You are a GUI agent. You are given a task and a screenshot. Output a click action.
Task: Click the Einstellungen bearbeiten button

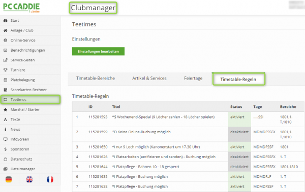click(x=98, y=51)
